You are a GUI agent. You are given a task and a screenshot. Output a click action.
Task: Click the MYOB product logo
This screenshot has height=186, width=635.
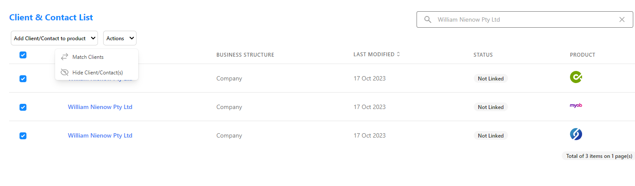576,106
